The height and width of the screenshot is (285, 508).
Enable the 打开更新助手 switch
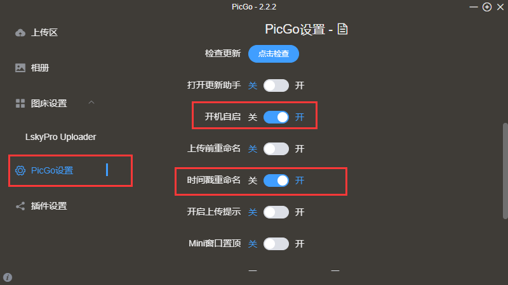click(x=276, y=85)
